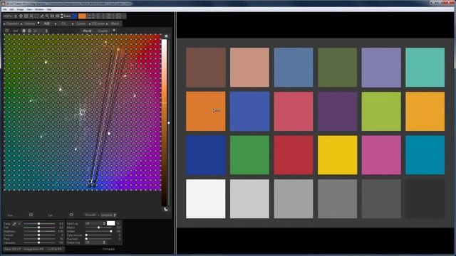The image size is (456, 256).
Task: Click the Color recover slider handle
Action: [x=86, y=235]
